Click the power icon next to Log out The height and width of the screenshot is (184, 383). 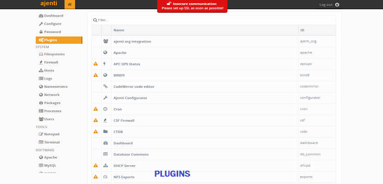click(x=337, y=5)
